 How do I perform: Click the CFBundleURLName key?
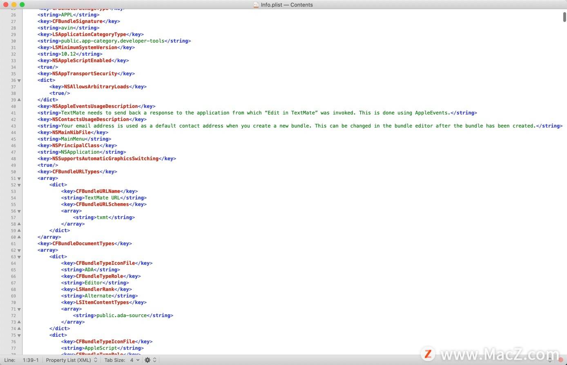[98, 191]
